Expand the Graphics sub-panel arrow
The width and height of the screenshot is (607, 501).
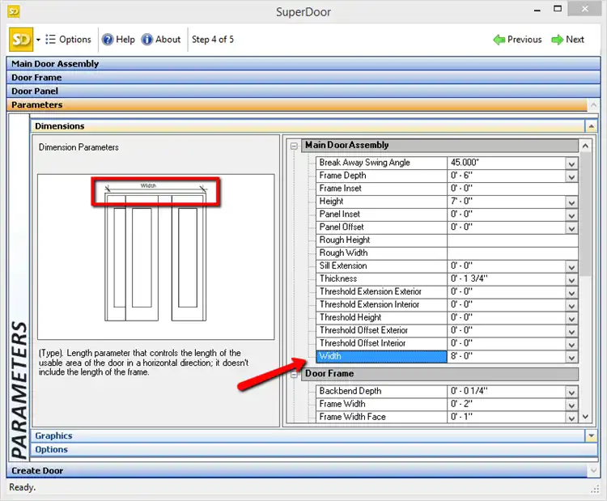[x=591, y=435]
